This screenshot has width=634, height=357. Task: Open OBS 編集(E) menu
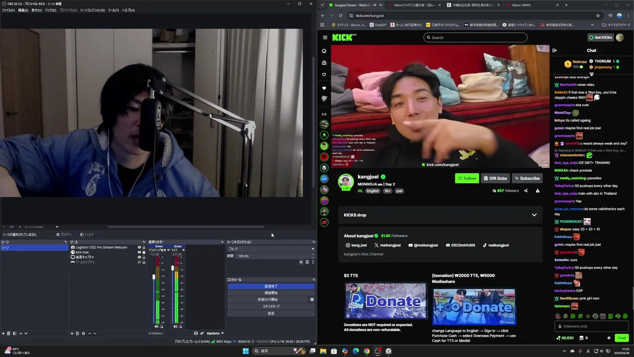pos(23,10)
